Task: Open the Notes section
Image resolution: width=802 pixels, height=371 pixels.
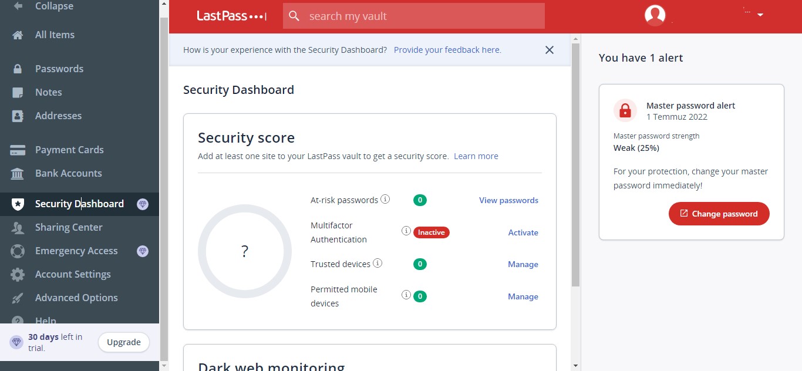Action: [x=48, y=92]
